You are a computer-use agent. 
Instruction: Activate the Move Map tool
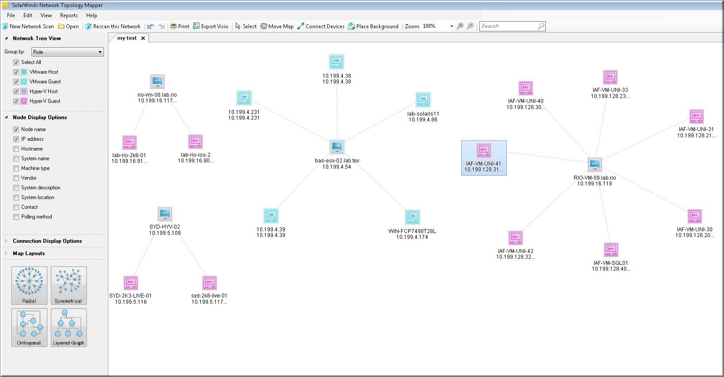277,26
